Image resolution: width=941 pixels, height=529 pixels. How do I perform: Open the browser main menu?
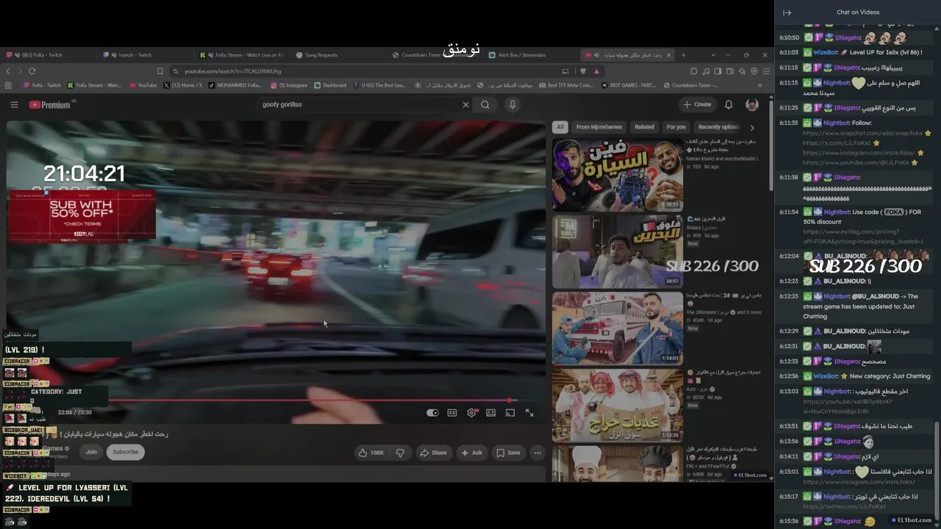pyautogui.click(x=766, y=71)
